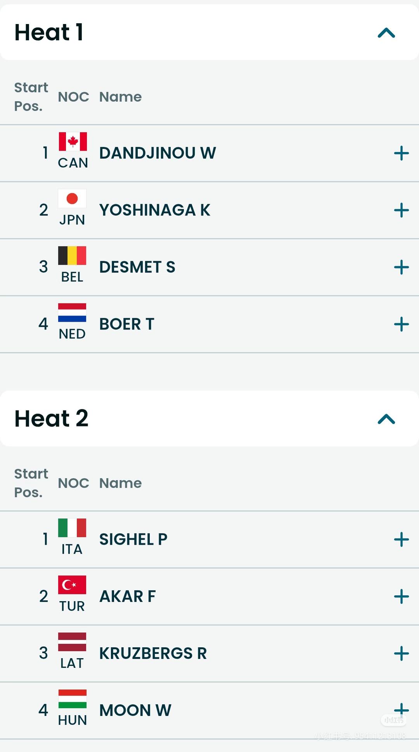The width and height of the screenshot is (419, 752).
Task: Click the Netherlands flag icon
Action: pyautogui.click(x=72, y=312)
